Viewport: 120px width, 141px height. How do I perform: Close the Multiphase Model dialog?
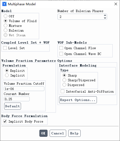pyautogui.click(x=116, y=4)
